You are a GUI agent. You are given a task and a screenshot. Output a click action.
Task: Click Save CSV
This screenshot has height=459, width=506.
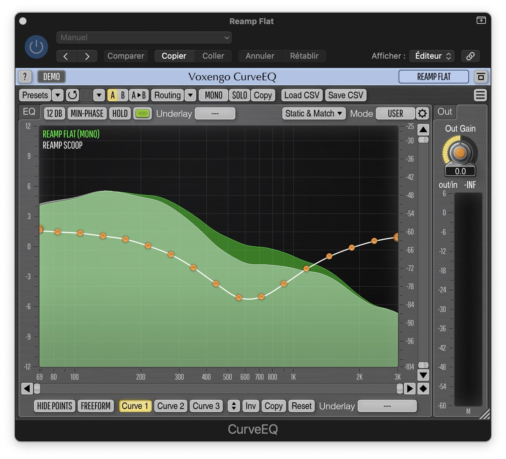pos(346,95)
